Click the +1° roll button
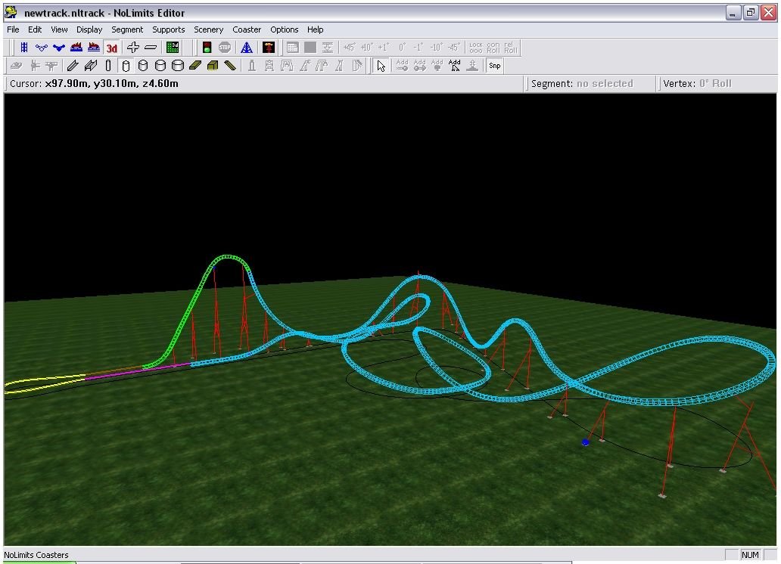The width and height of the screenshot is (781, 564). click(x=384, y=48)
